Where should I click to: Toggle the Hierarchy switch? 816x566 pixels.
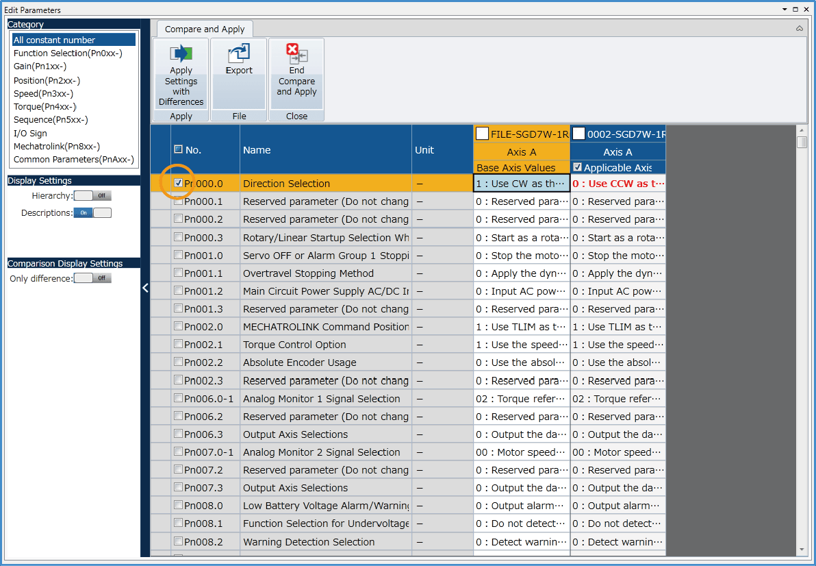(x=92, y=196)
